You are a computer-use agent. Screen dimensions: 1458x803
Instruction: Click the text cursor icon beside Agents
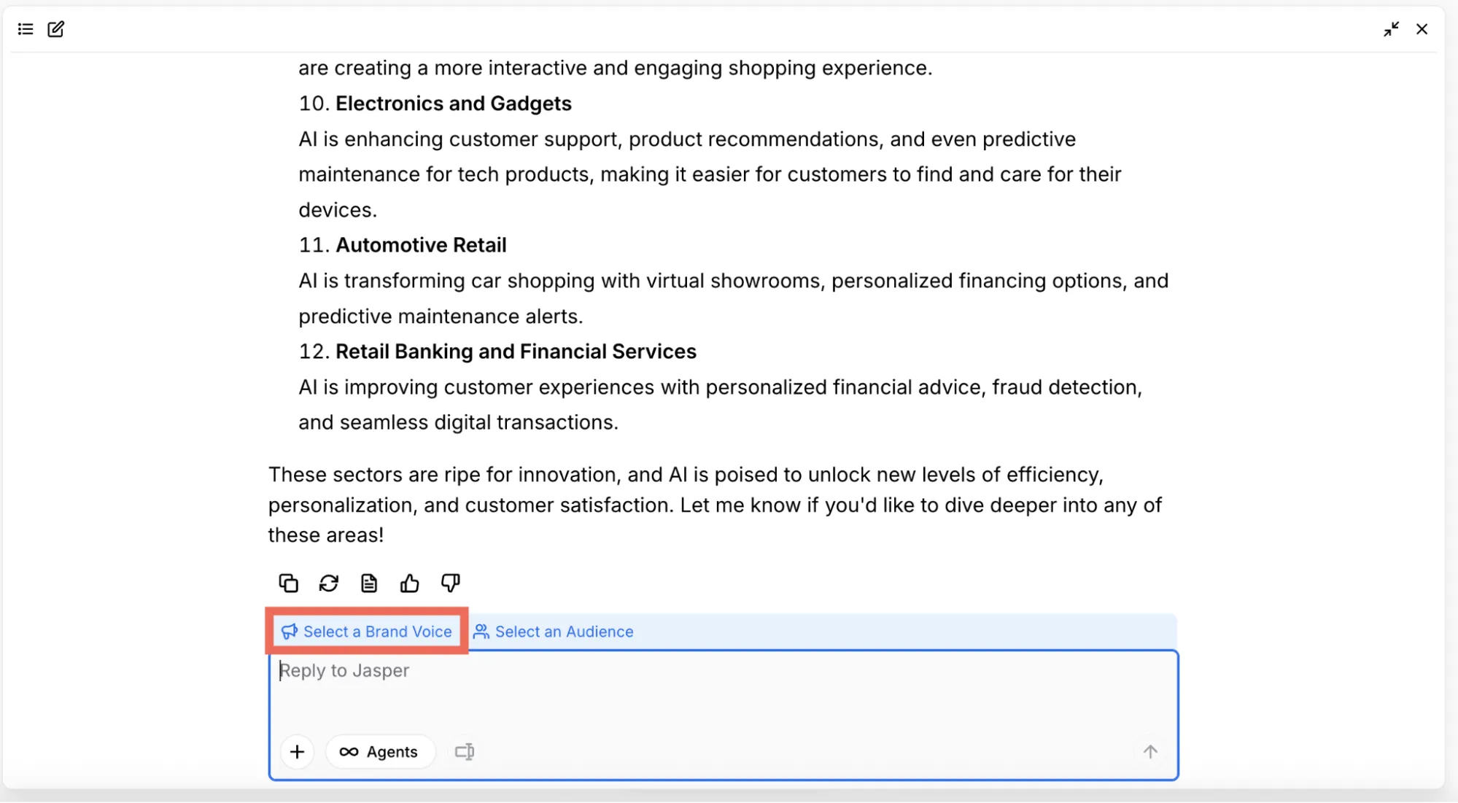click(465, 752)
